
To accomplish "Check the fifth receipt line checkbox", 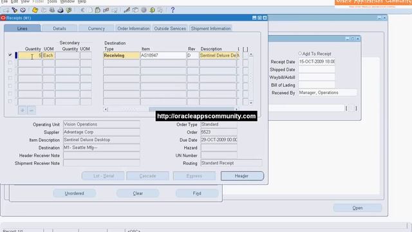I will [10, 86].
